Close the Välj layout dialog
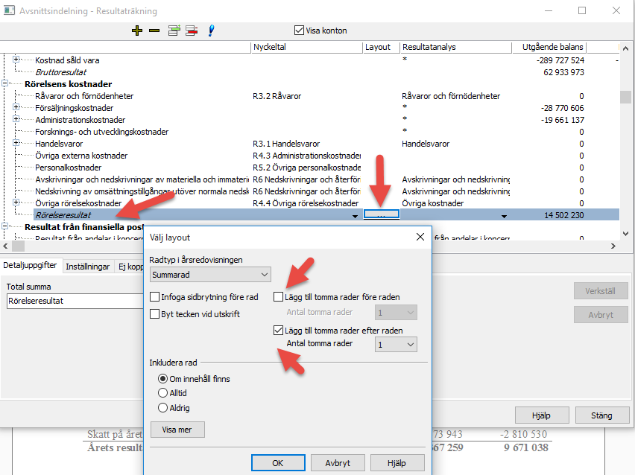Viewport: 635px width, 475px height. pos(420,237)
